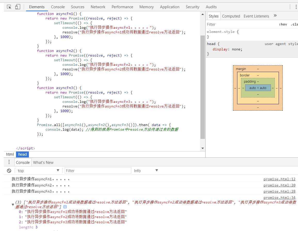Click the function asyncFn1() code line
The width and height of the screenshot is (298, 231).
[x=59, y=14]
